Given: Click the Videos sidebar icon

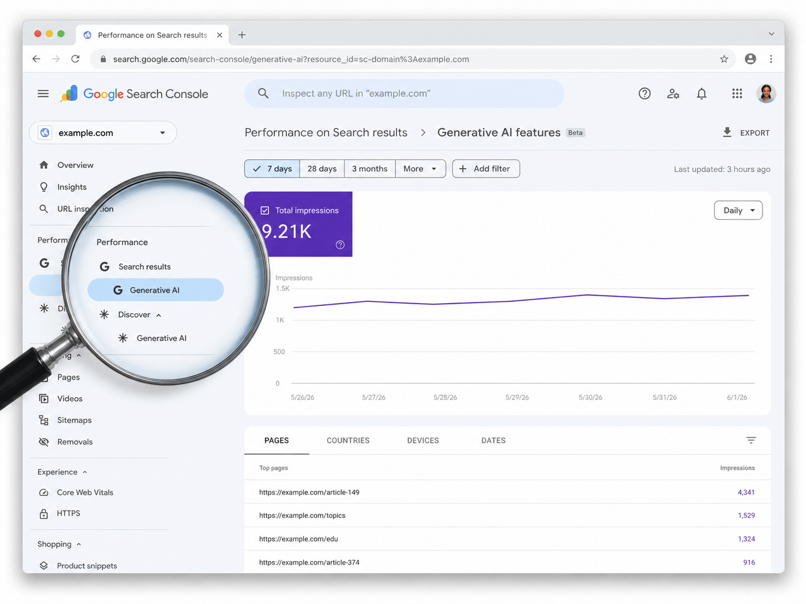Looking at the screenshot, I should pos(44,399).
